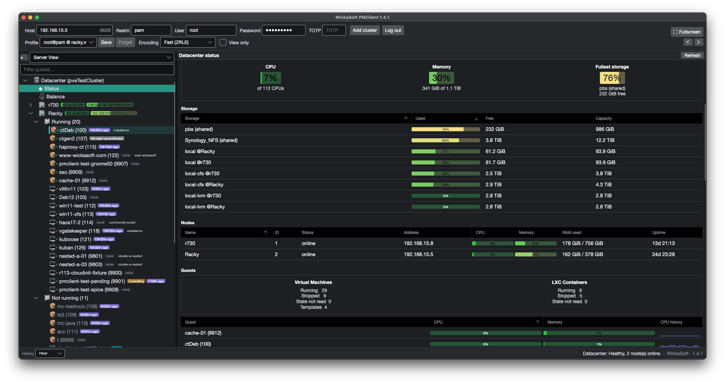The width and height of the screenshot is (725, 384).
Task: Click the r730 node icon
Action: [42, 105]
